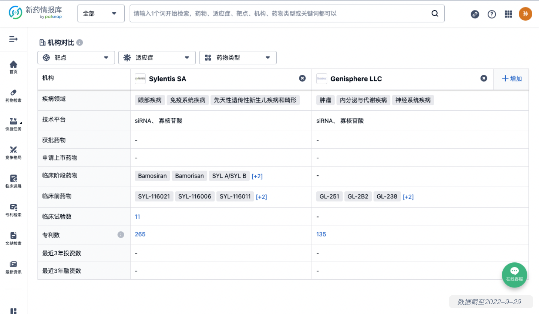Open 临床进展 in sidebar

[13, 181]
